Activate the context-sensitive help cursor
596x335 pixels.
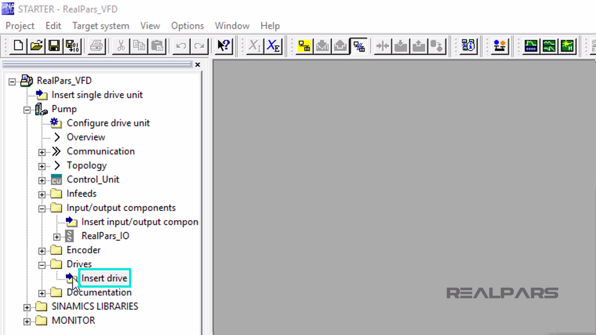pos(224,45)
